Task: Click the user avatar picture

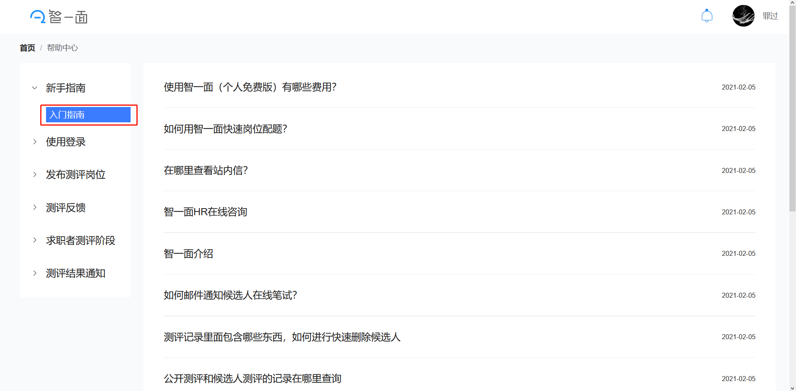Action: tap(743, 16)
